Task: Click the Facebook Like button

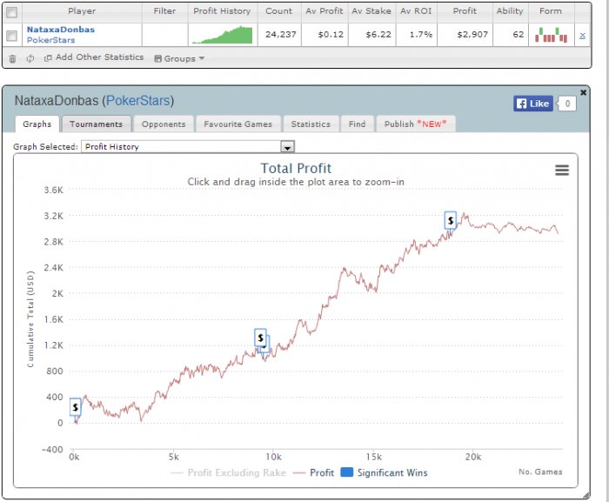Action: point(532,104)
